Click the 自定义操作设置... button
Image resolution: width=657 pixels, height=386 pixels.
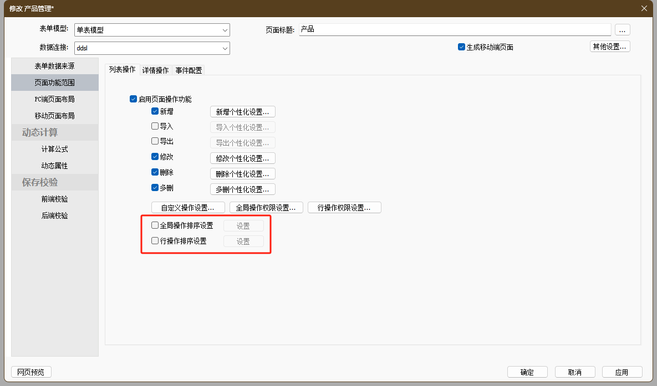pos(187,208)
